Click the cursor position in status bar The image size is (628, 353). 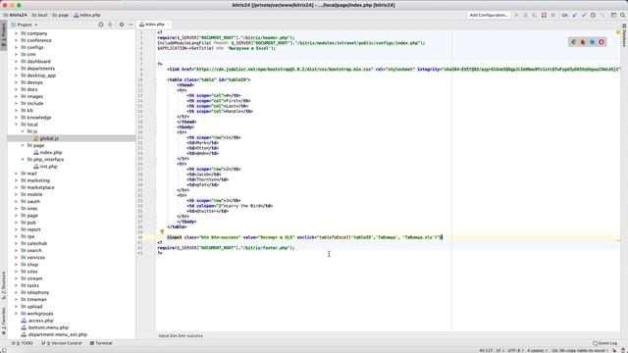[x=486, y=350]
